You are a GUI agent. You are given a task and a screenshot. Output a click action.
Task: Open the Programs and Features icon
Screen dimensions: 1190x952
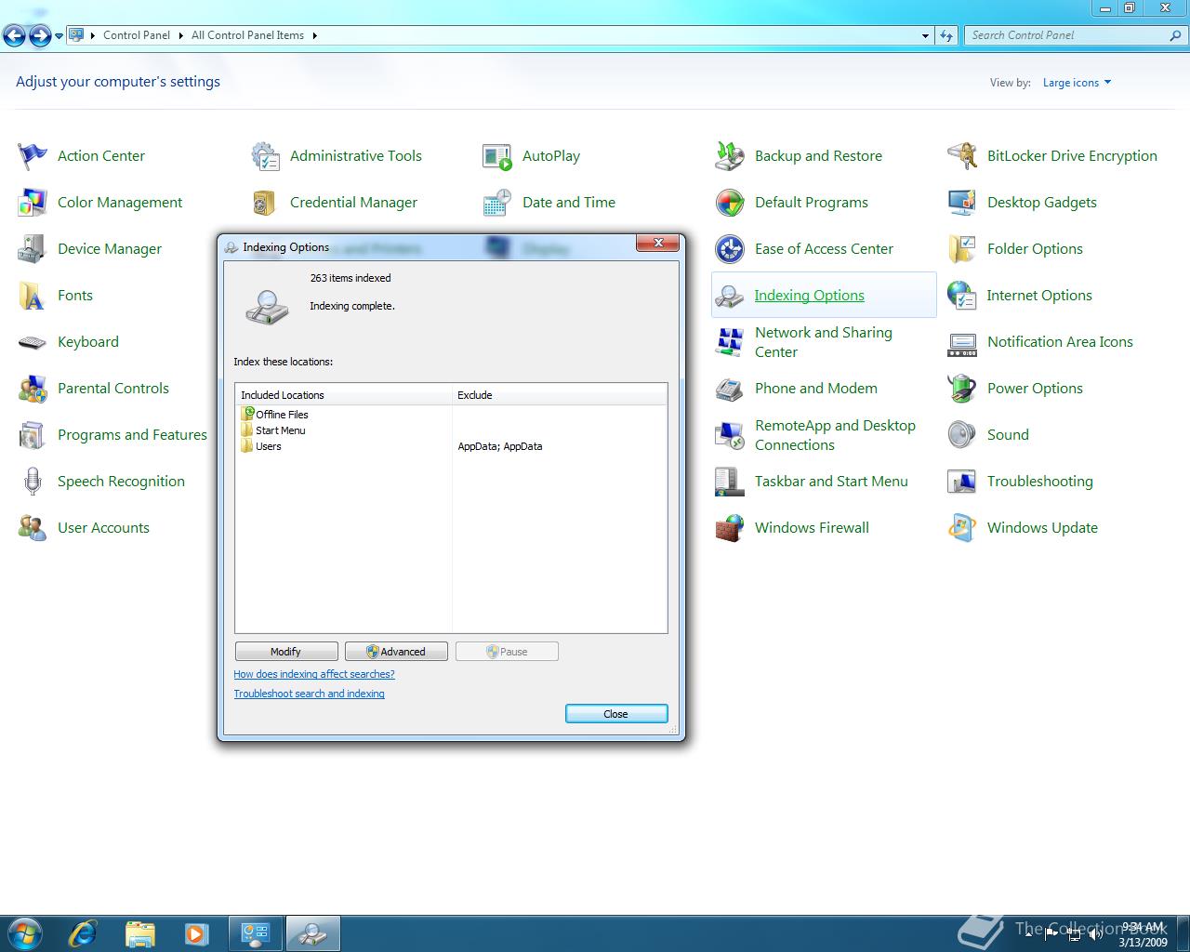[x=33, y=435]
